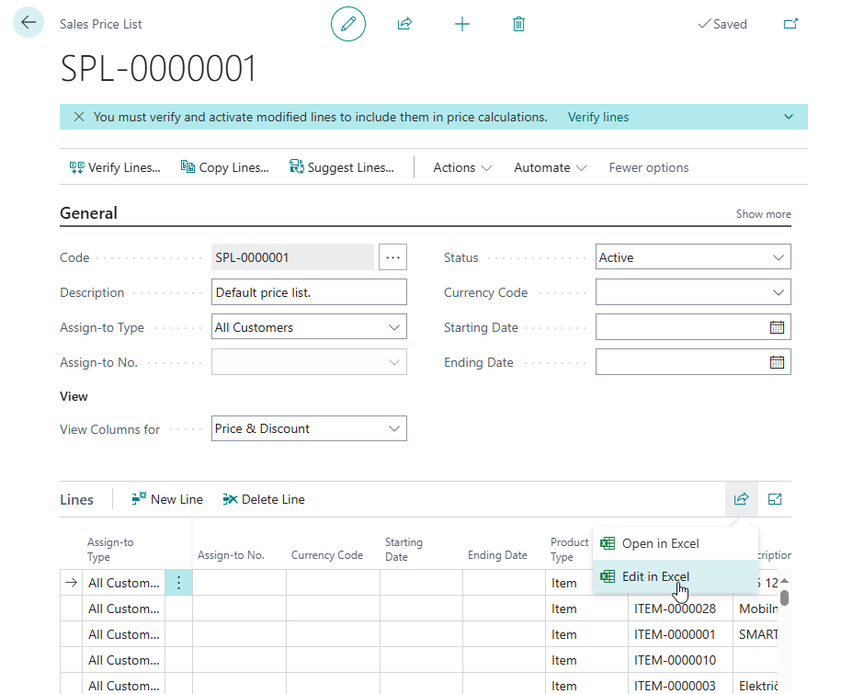Screen dimensions: 864x694
Task: Click the Lines section heading
Action: click(76, 499)
